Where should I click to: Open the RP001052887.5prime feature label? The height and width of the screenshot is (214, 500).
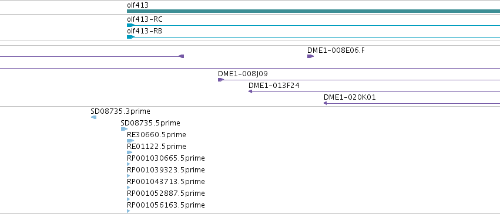166,193
